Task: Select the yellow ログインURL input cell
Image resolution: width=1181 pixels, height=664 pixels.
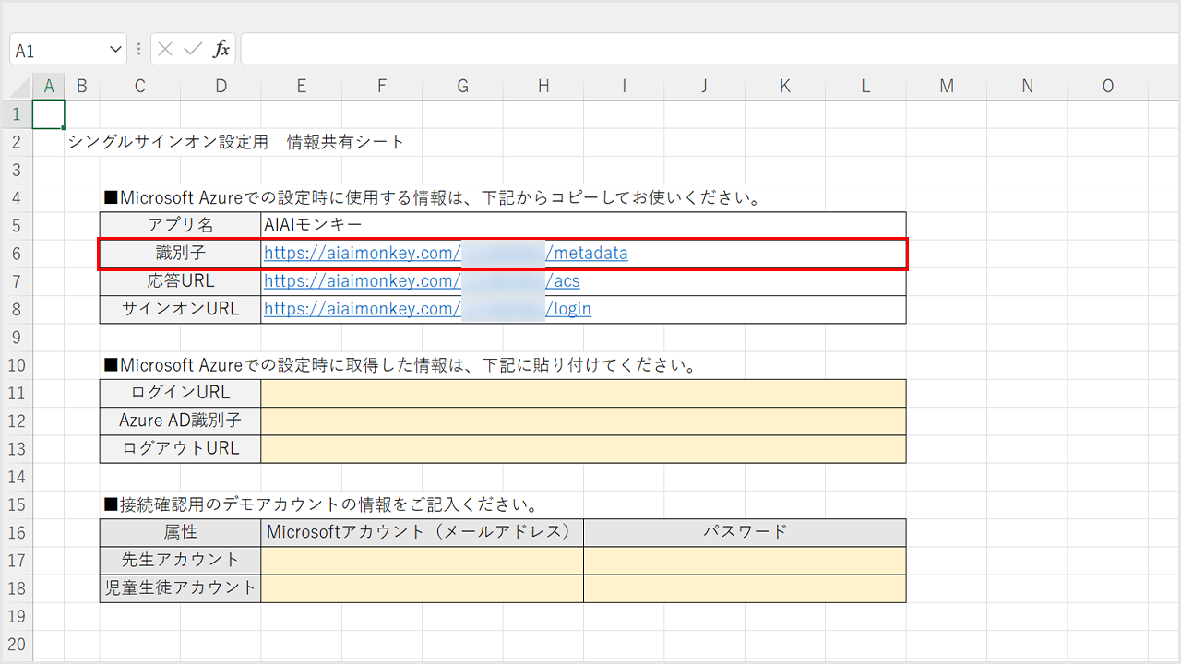Action: click(x=583, y=393)
